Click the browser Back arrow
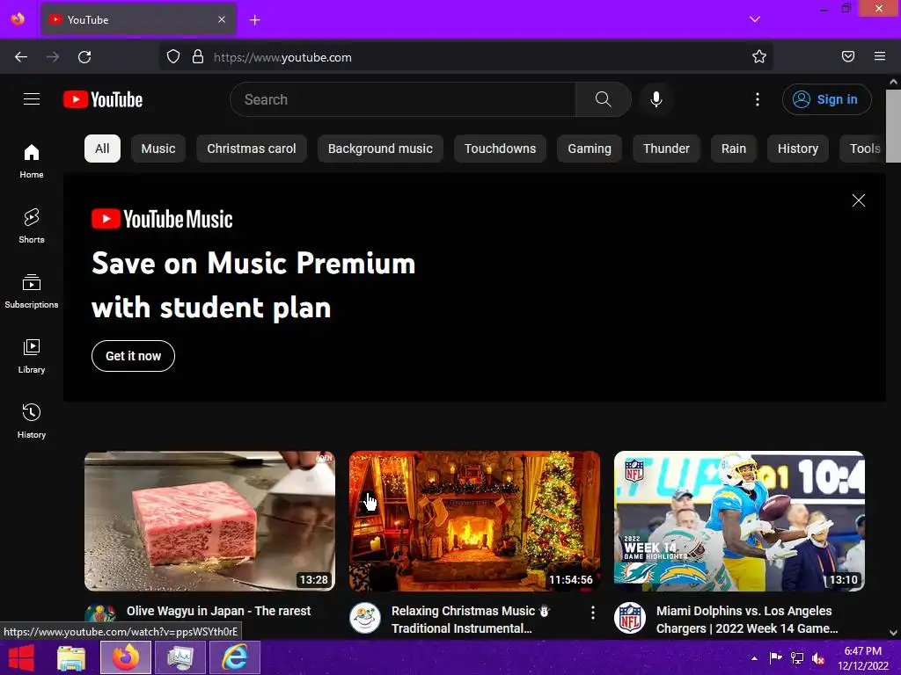Viewport: 901px width, 675px height. tap(21, 57)
